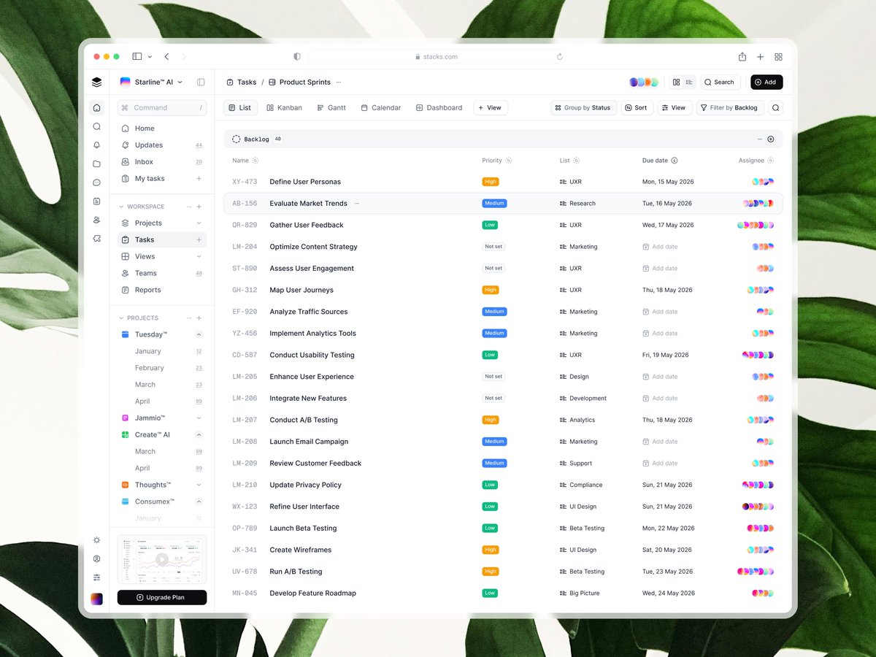Toggle the theme sun icon
The height and width of the screenshot is (657, 876).
point(96,540)
